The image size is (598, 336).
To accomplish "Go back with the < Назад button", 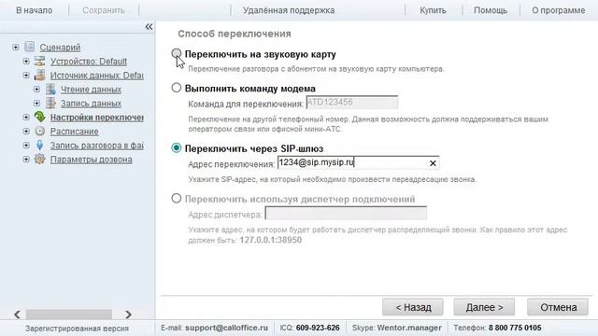I will [x=413, y=307].
